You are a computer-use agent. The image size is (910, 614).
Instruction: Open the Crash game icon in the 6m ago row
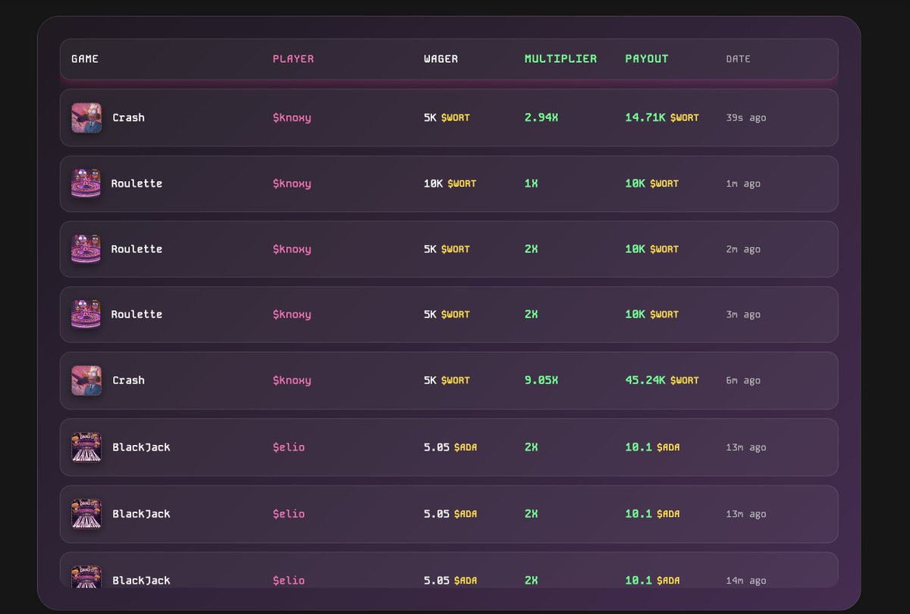point(86,381)
